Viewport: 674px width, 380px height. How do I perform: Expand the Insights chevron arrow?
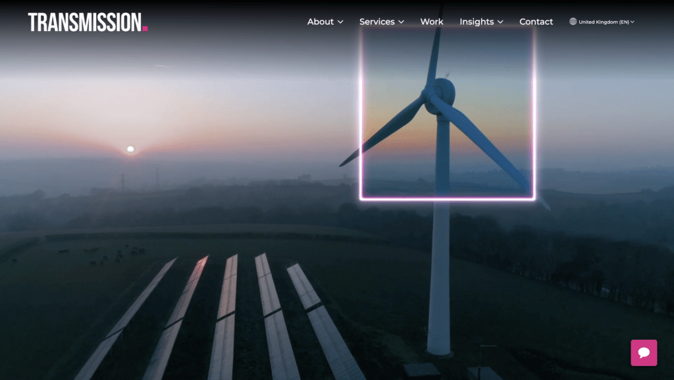pos(500,22)
